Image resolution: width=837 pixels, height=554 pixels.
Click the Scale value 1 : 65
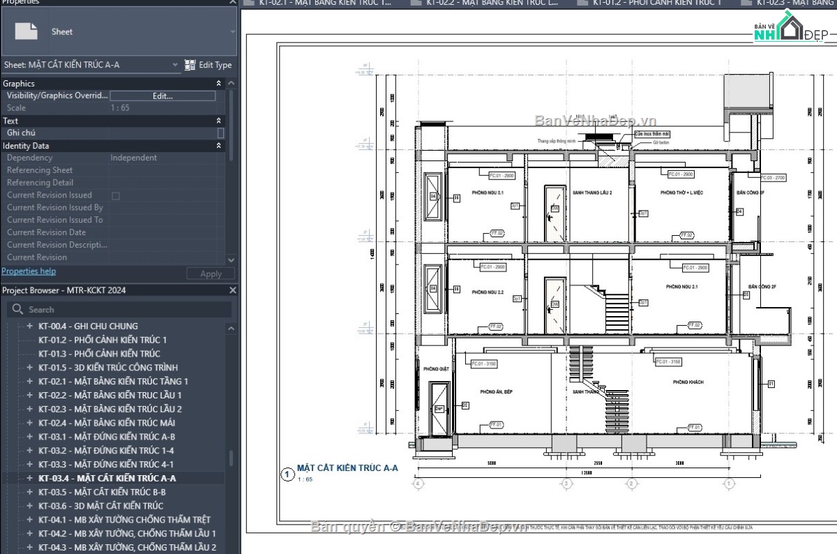tap(120, 108)
